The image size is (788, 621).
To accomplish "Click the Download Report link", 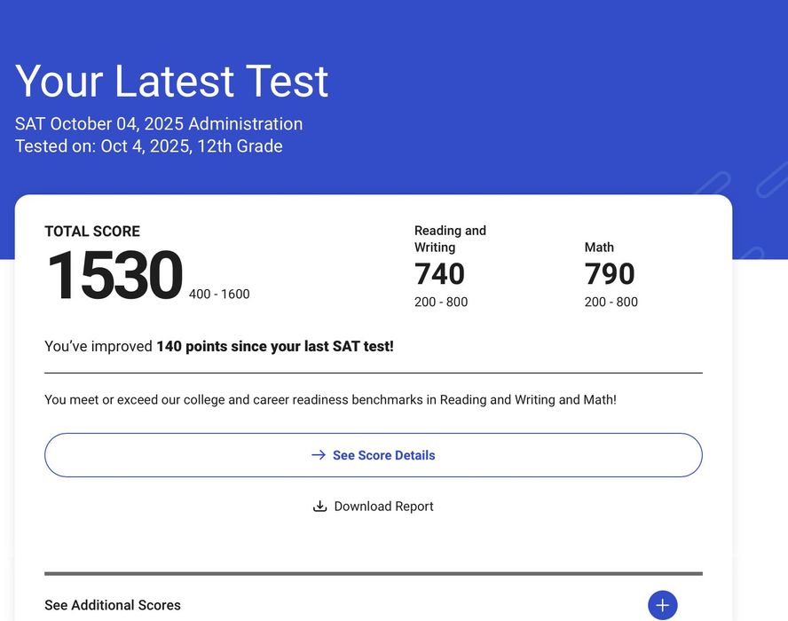I will (x=383, y=507).
